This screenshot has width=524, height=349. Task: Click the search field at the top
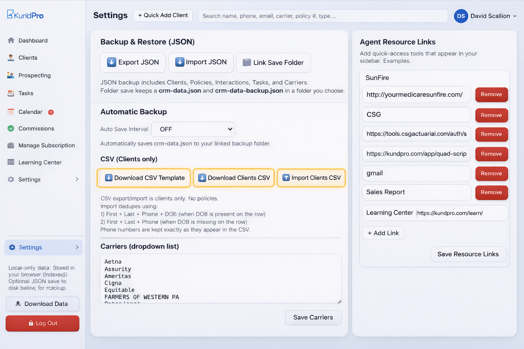(x=322, y=16)
